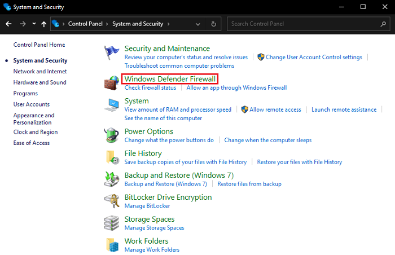Expand the chevron after Control Panel breadcrumb
This screenshot has width=395, height=255.
coord(108,24)
